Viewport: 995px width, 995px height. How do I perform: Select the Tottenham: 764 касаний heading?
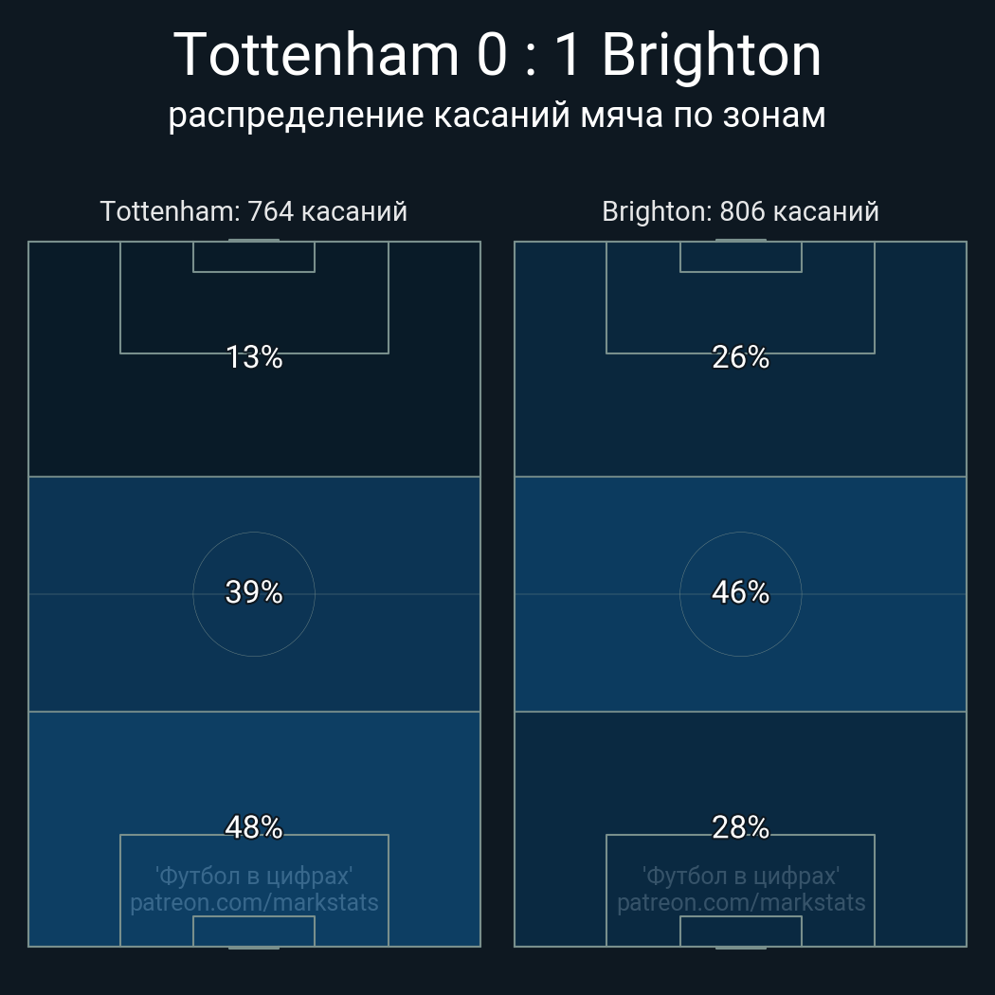point(254,211)
